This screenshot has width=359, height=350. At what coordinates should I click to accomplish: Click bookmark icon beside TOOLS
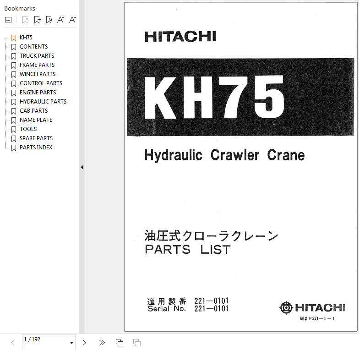coord(14,129)
